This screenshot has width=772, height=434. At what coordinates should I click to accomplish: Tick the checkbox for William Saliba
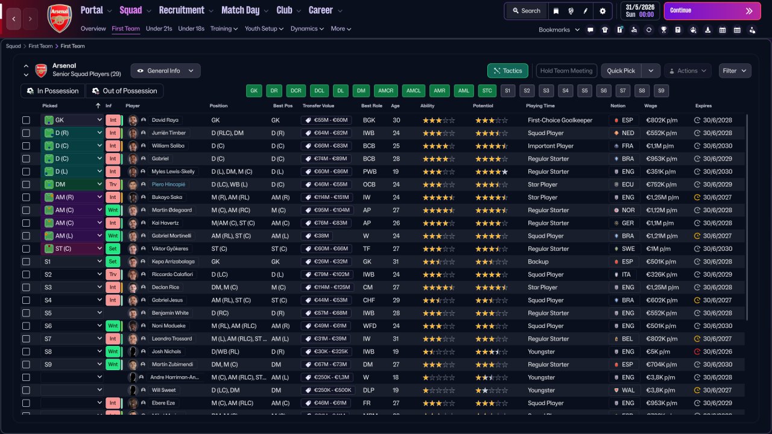26,146
